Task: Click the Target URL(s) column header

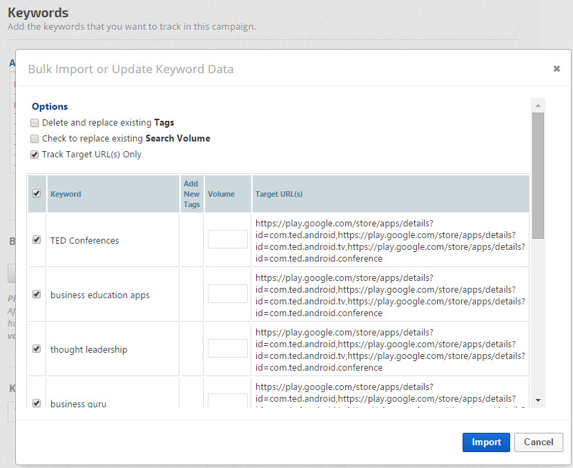Action: tap(279, 194)
